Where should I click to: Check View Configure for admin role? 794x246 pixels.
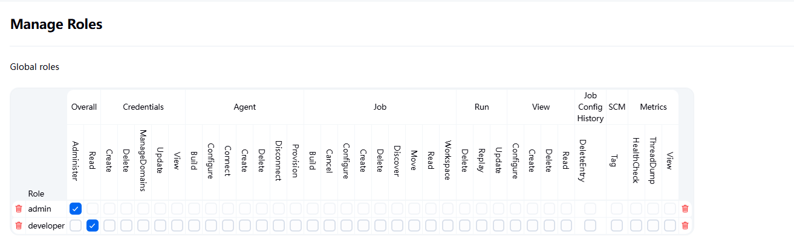pyautogui.click(x=515, y=209)
